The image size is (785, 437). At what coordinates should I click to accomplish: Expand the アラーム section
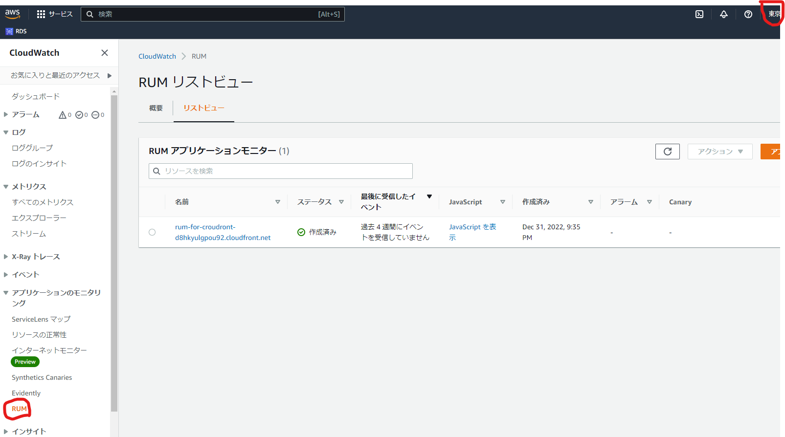pyautogui.click(x=6, y=114)
